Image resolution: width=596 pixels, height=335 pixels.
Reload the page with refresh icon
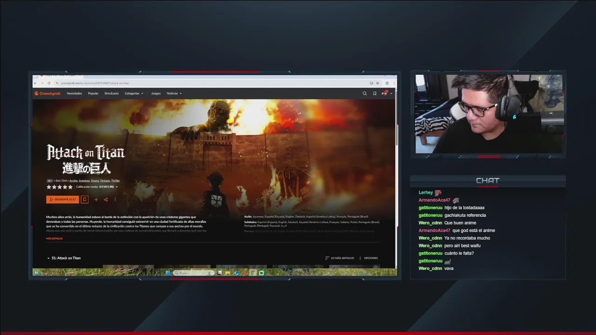(49, 83)
